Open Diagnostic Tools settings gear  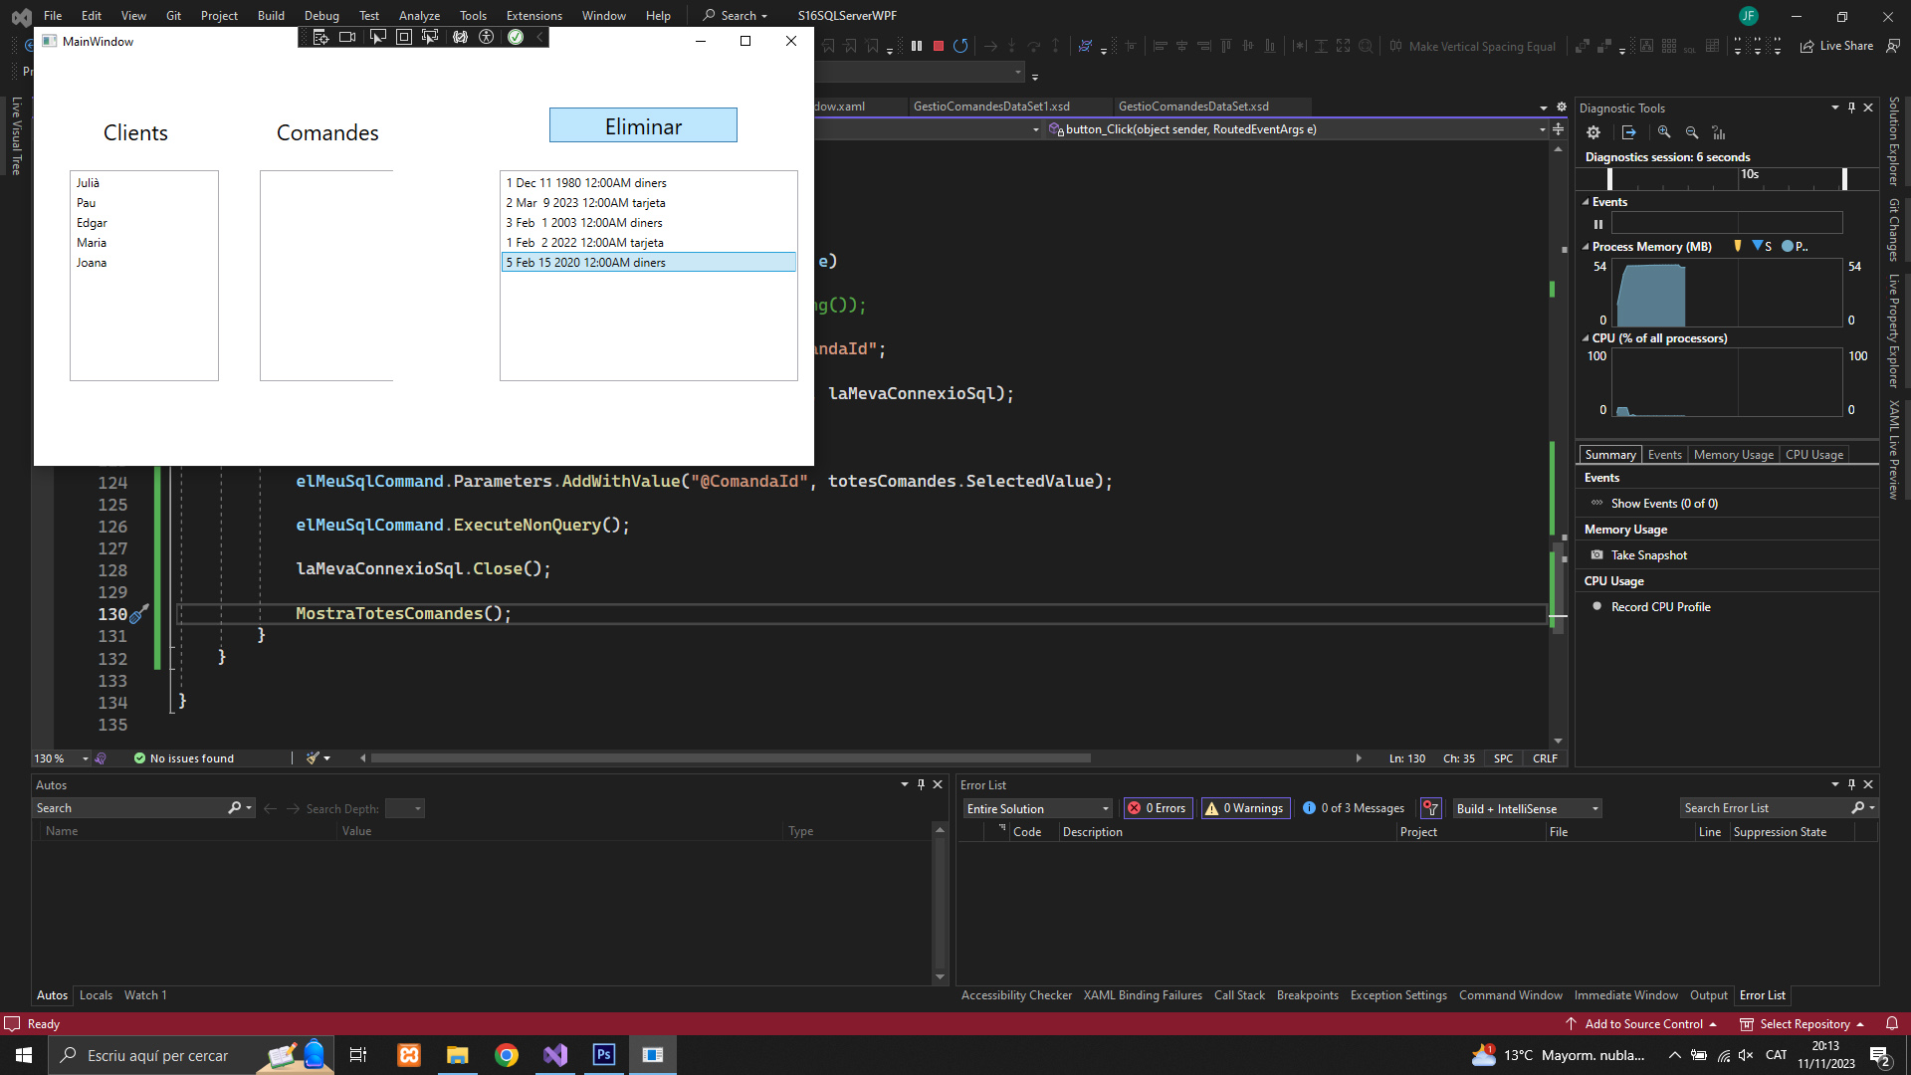(x=1593, y=132)
